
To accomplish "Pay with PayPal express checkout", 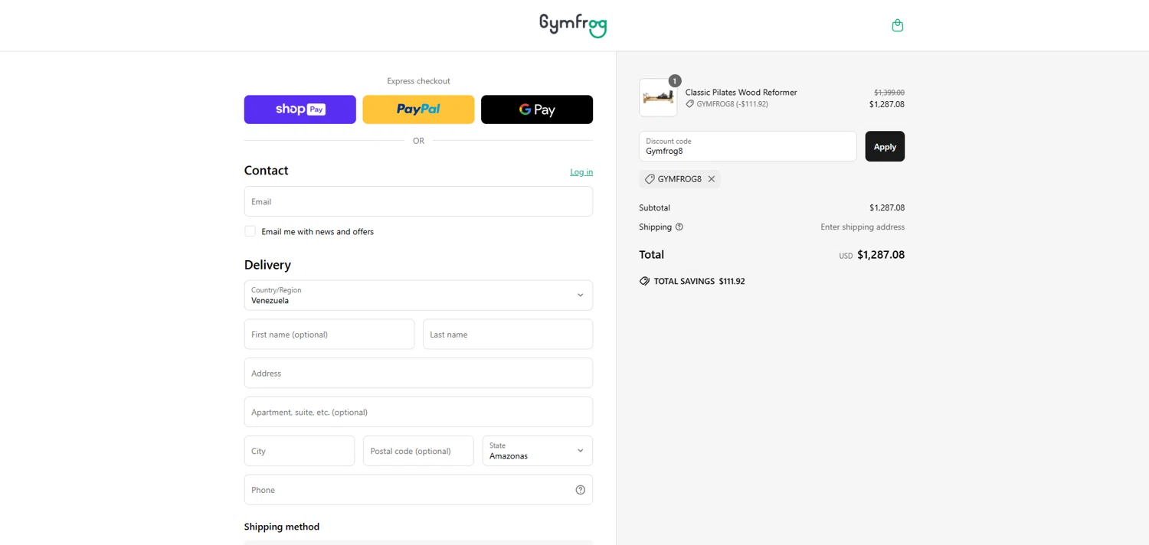I will pos(418,109).
